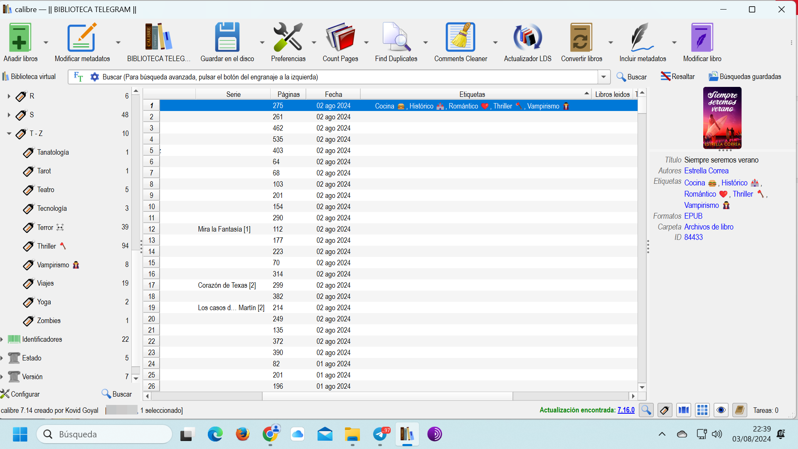Expand the S tag group
The image size is (798, 449).
9,115
